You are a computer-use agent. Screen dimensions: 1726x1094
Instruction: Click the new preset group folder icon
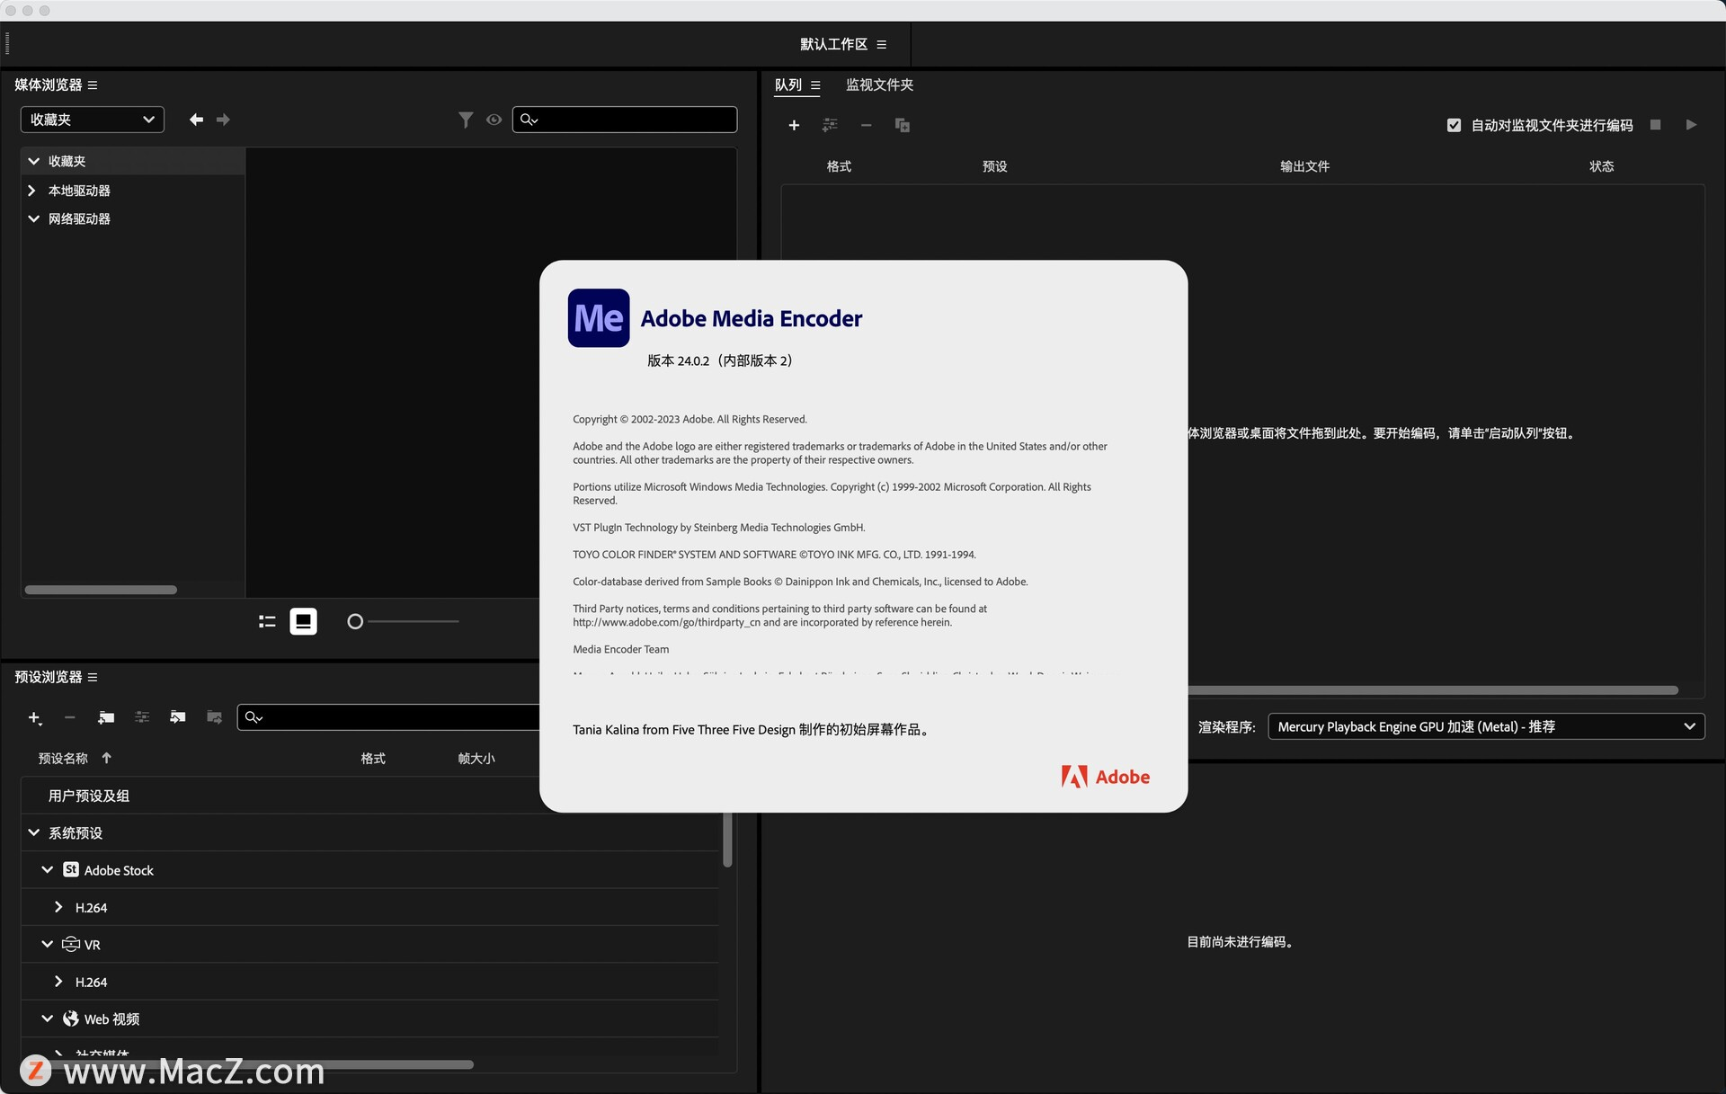106,717
